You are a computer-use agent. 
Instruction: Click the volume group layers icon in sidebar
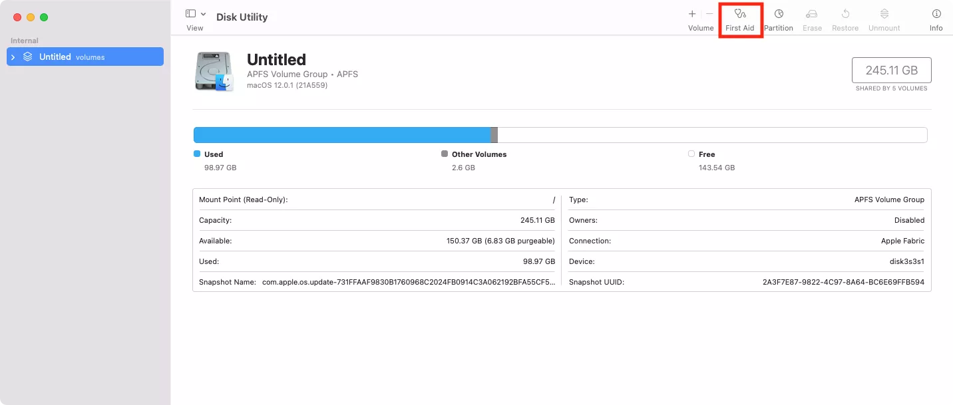click(x=27, y=57)
